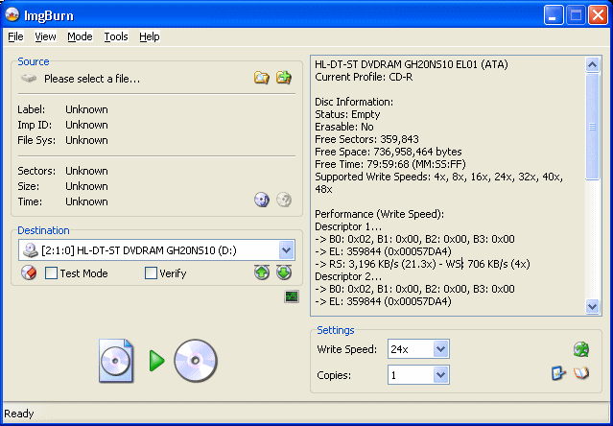
Task: Click 'Free Space: 736,958,464 bytes' line
Action: coord(389,152)
